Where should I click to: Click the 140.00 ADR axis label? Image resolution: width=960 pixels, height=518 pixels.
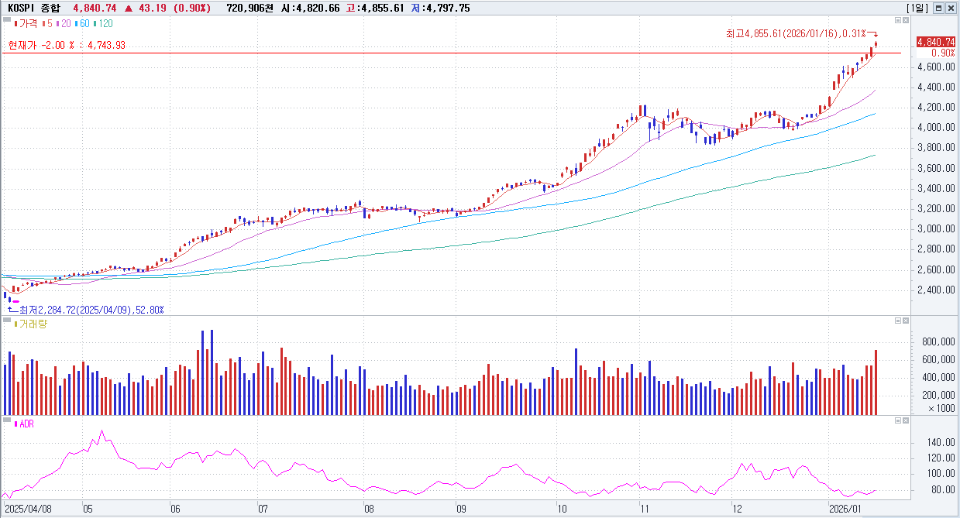pos(941,442)
